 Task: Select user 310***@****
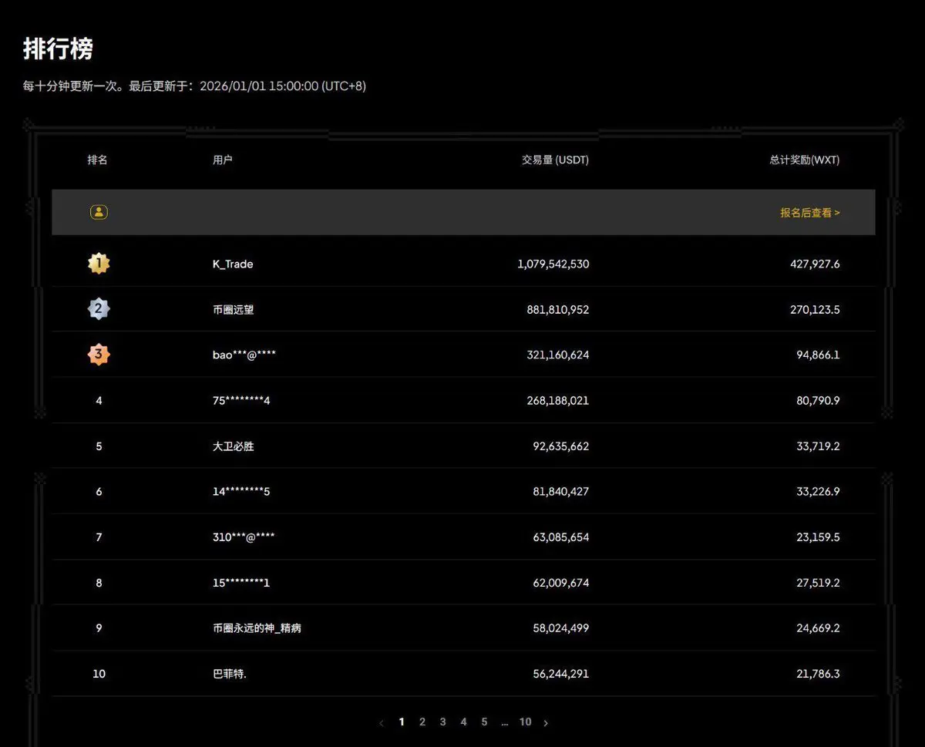(x=244, y=537)
